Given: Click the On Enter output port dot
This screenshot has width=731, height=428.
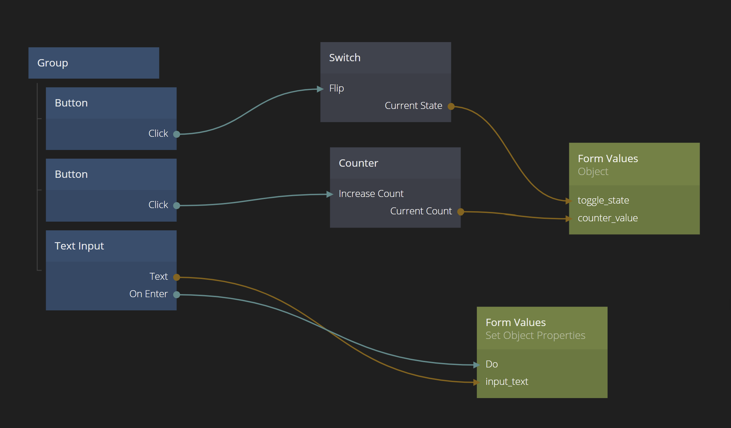Looking at the screenshot, I should click(x=177, y=295).
